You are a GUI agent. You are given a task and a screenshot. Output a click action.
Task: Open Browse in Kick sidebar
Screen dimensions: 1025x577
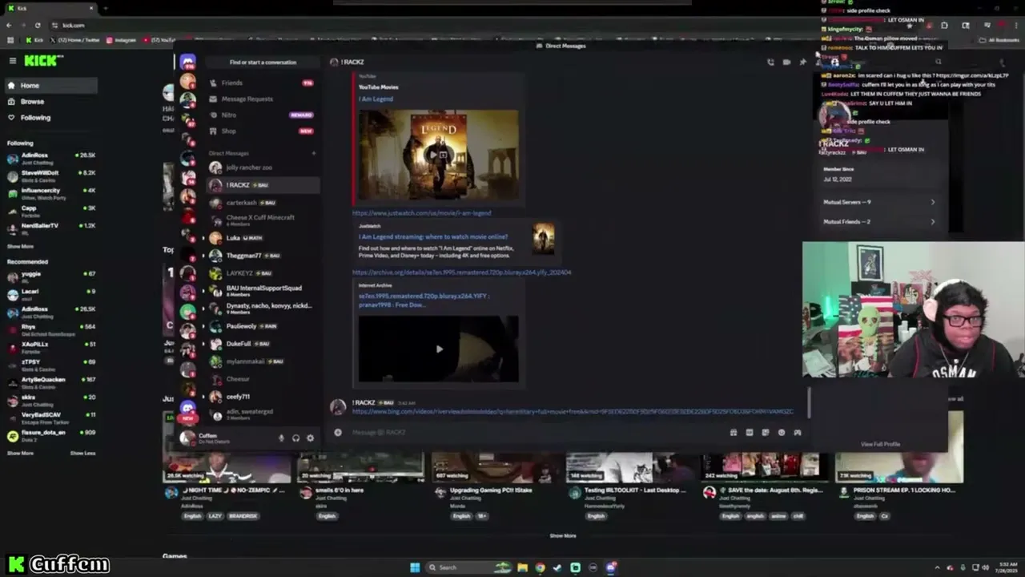coord(50,102)
